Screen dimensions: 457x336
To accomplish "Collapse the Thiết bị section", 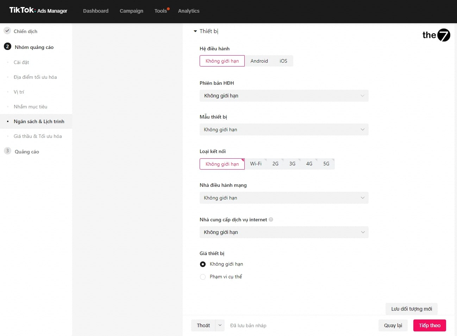I will [x=195, y=31].
